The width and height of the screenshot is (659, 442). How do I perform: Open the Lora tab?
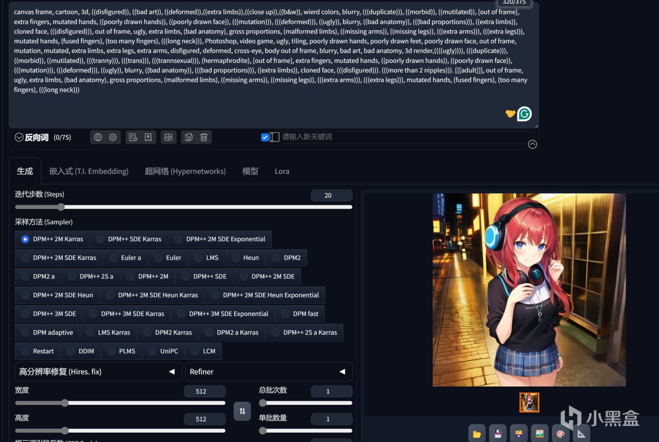tap(282, 171)
